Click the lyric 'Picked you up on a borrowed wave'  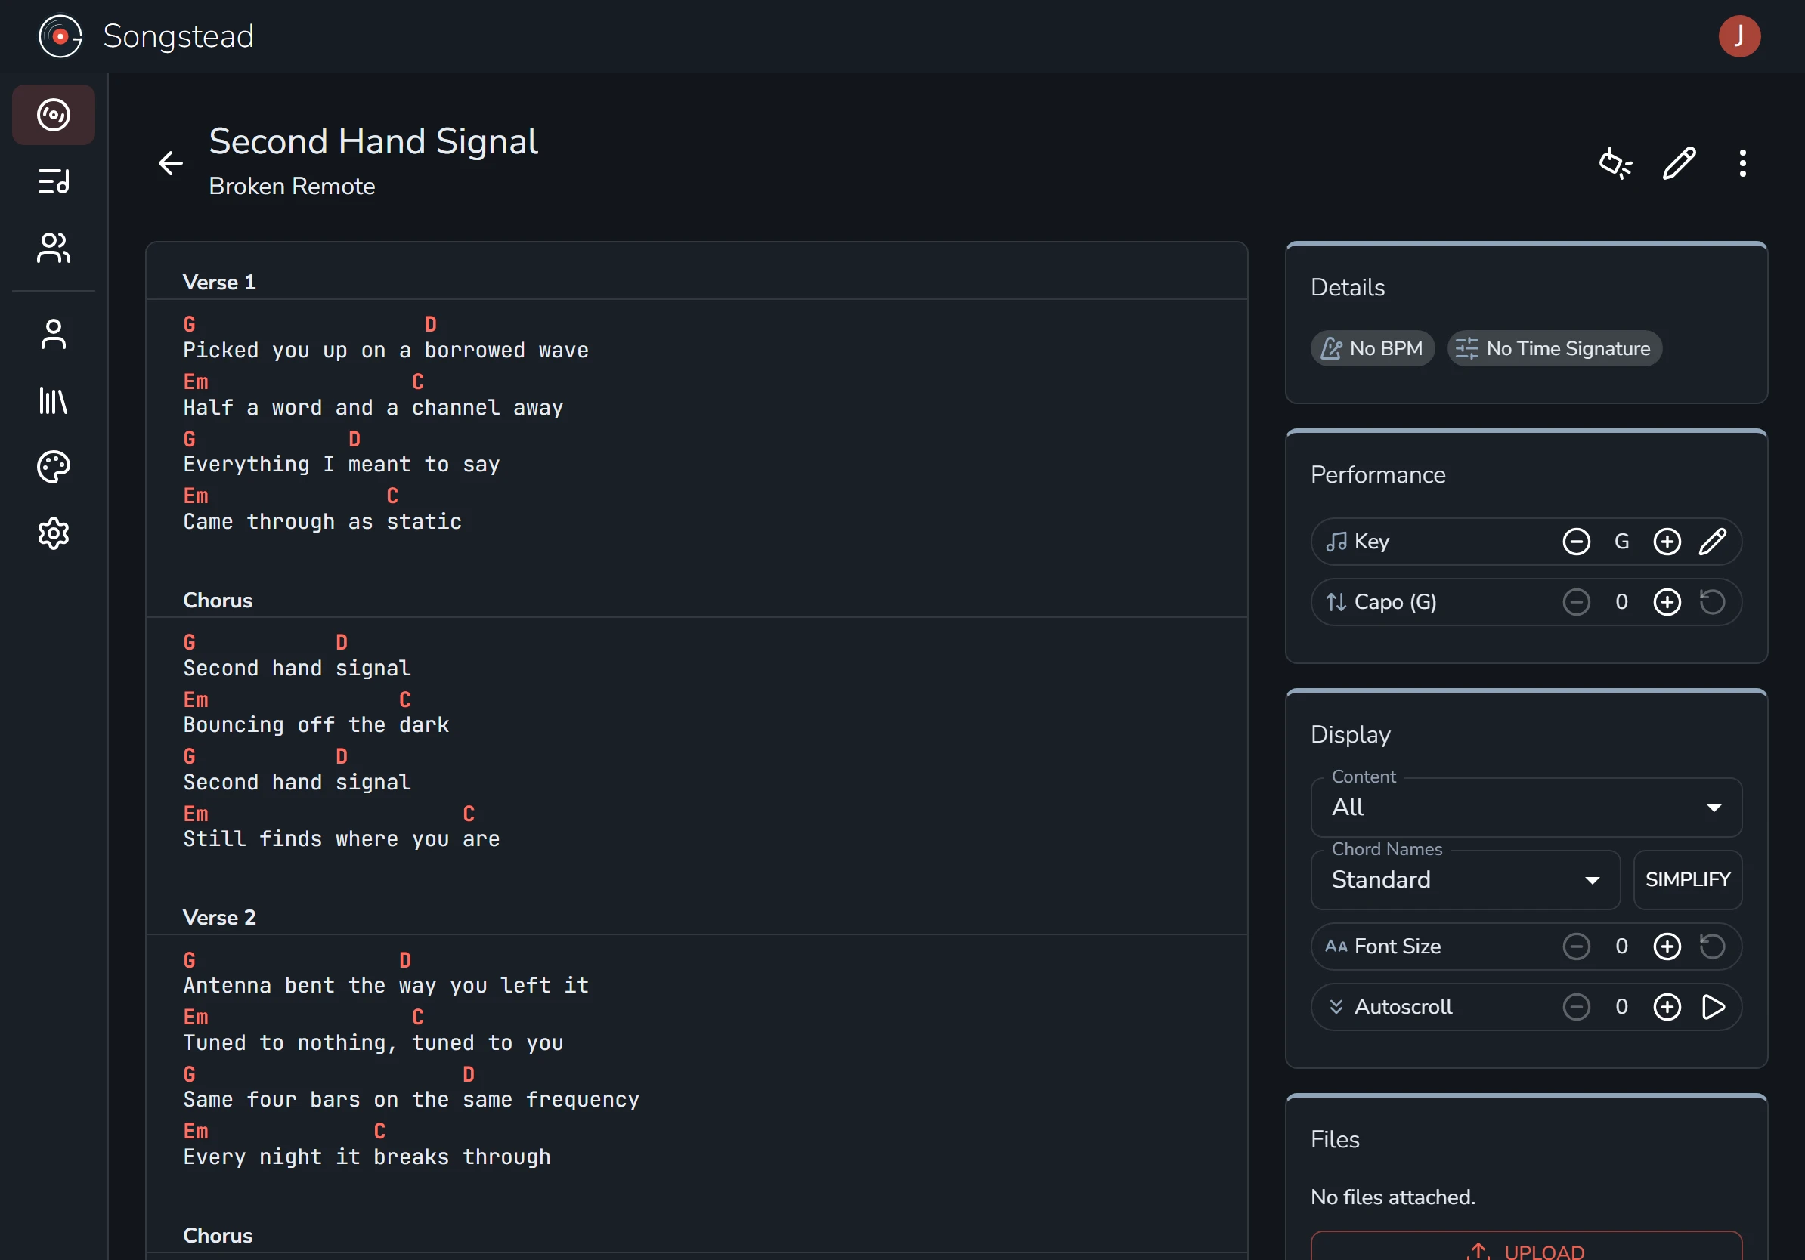point(385,351)
